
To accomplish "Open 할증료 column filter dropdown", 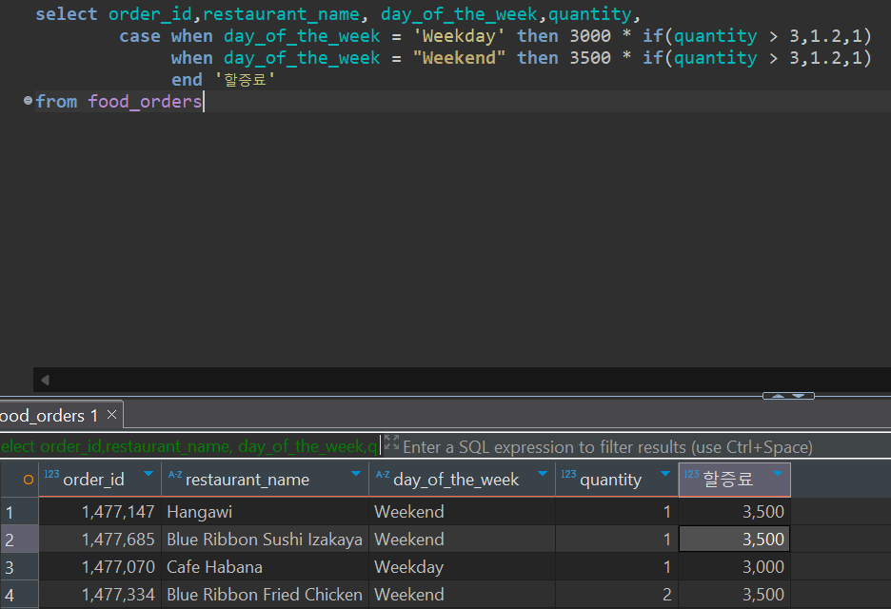I will tap(778, 474).
